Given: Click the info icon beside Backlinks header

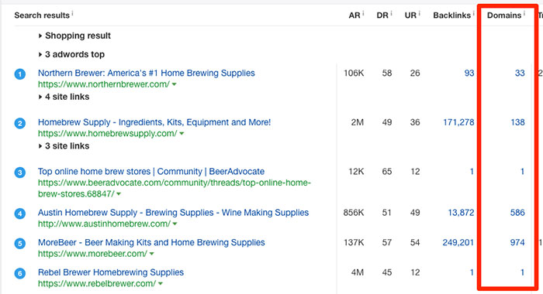Looking at the screenshot, I should pos(473,13).
